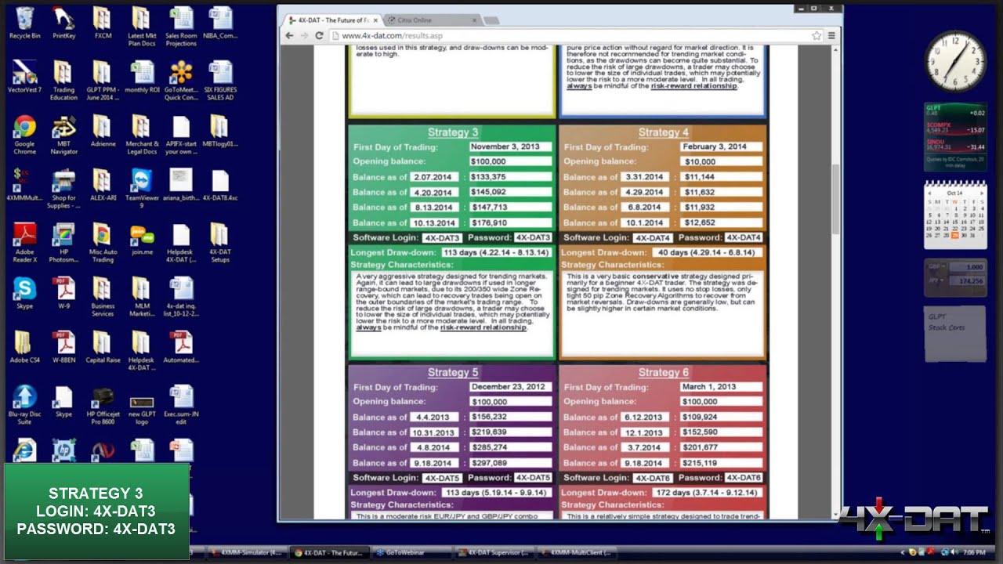Open HP Officejet Pro 8600 shortcut
Viewport: 1003px width, 564px height.
click(103, 404)
